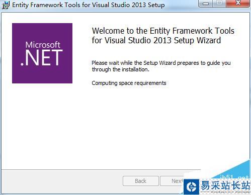Click the jb51.net watermark text
This screenshot has width=251, height=195.
click(x=234, y=177)
